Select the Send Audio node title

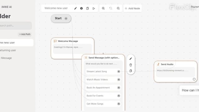coord(167,64)
